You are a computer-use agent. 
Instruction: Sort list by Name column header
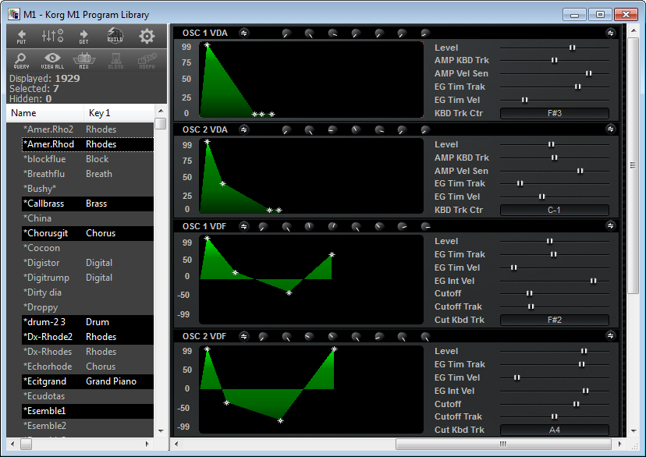coord(45,113)
